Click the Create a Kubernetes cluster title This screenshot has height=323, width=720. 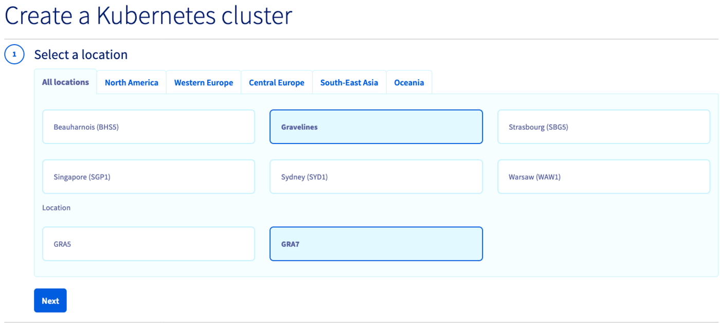(148, 16)
